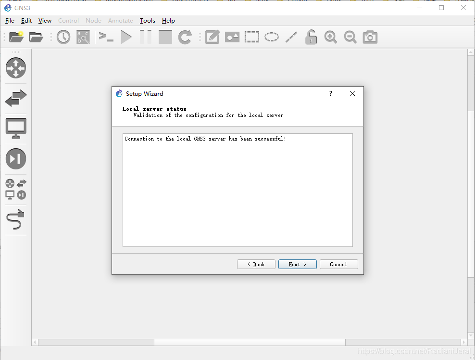Cancel the Setup Wizard
The image size is (475, 360).
click(x=338, y=264)
